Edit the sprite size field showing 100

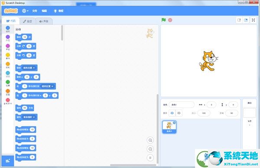[x=204, y=113]
